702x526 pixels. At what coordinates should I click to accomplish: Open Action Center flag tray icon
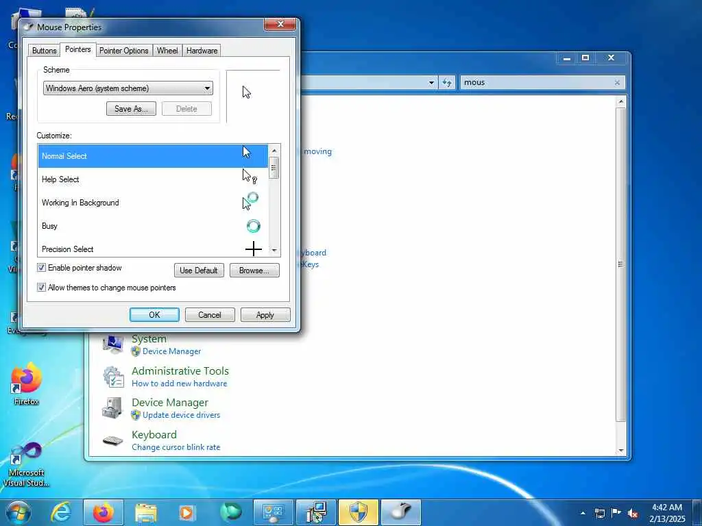tap(616, 513)
